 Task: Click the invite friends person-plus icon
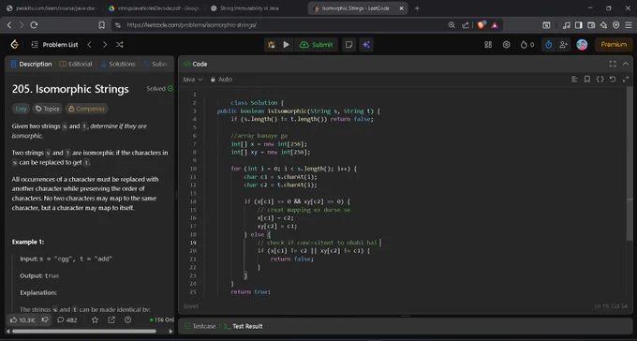[563, 45]
